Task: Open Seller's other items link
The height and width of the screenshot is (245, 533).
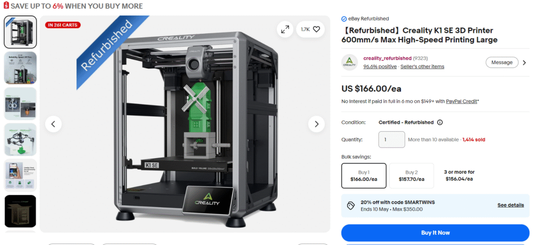Action: click(422, 67)
